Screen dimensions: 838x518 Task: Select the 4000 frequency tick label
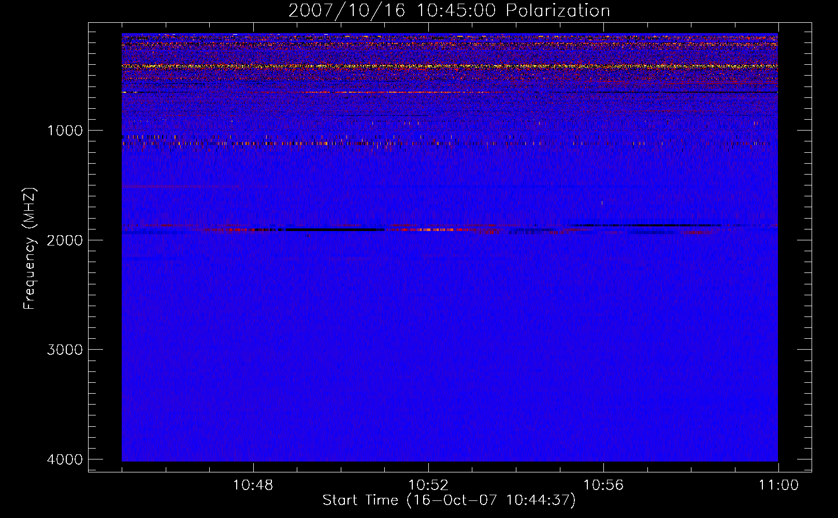click(65, 459)
